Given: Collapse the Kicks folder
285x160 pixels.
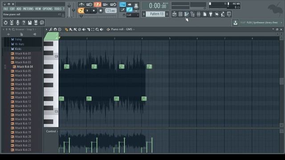Looking at the screenshot, I should point(18,49).
